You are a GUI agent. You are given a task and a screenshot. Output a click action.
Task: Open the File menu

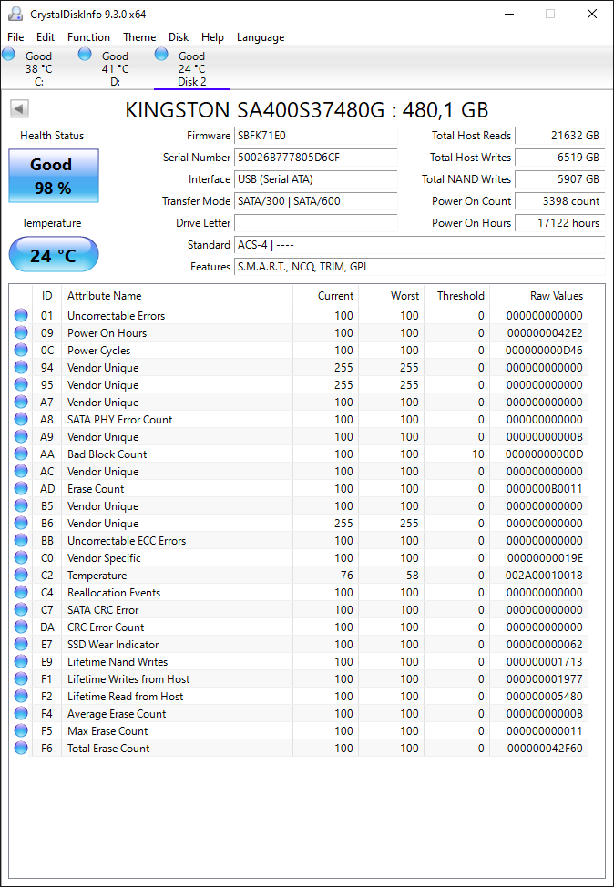point(15,37)
